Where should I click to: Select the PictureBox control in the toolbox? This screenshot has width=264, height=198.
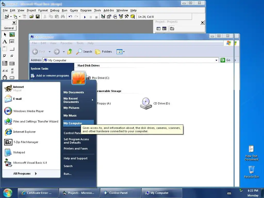coord(12,35)
